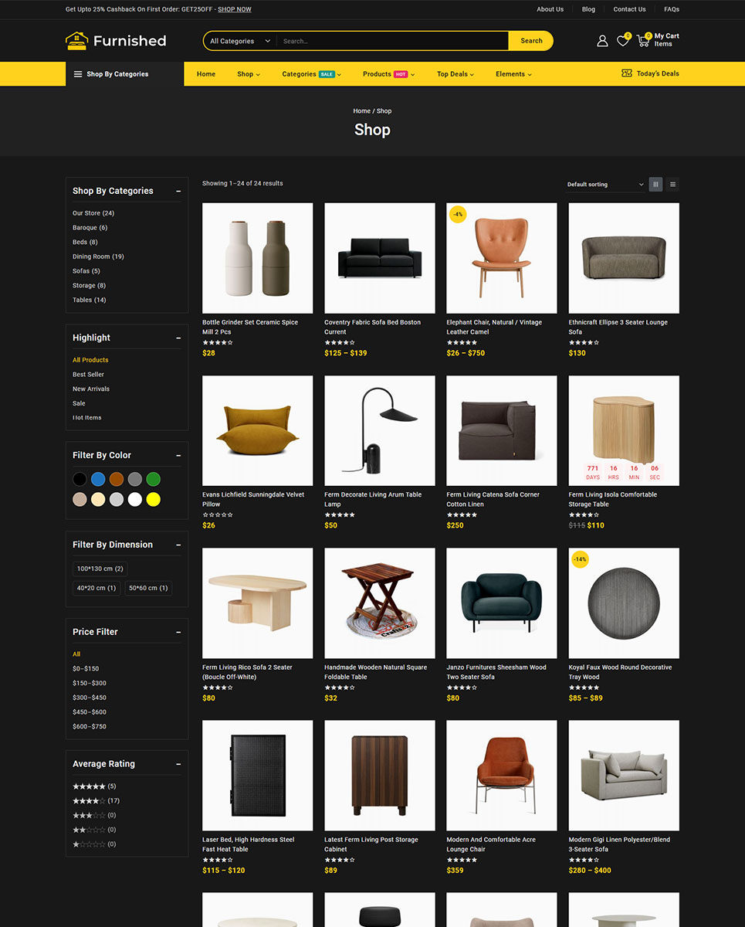This screenshot has width=745, height=927.
Task: Filter by the blue color swatch
Action: (98, 479)
